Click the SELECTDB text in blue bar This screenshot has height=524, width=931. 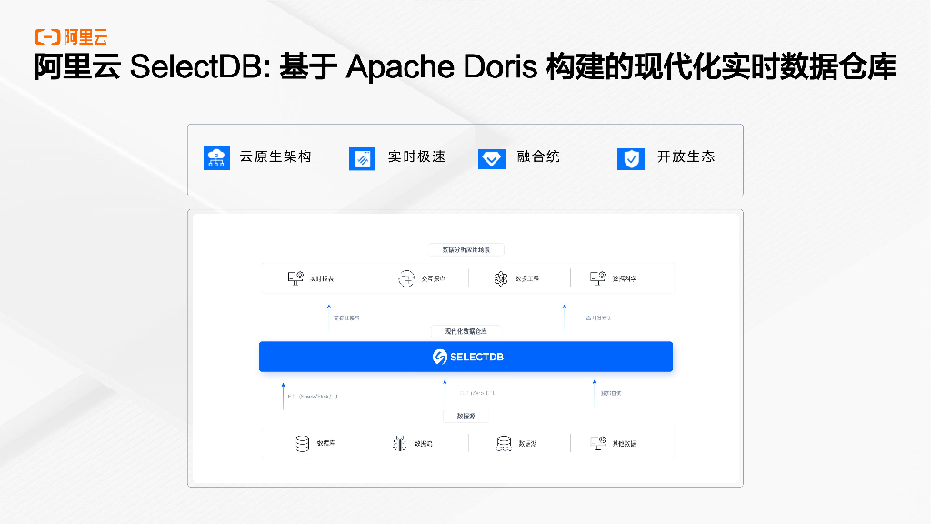tap(476, 357)
